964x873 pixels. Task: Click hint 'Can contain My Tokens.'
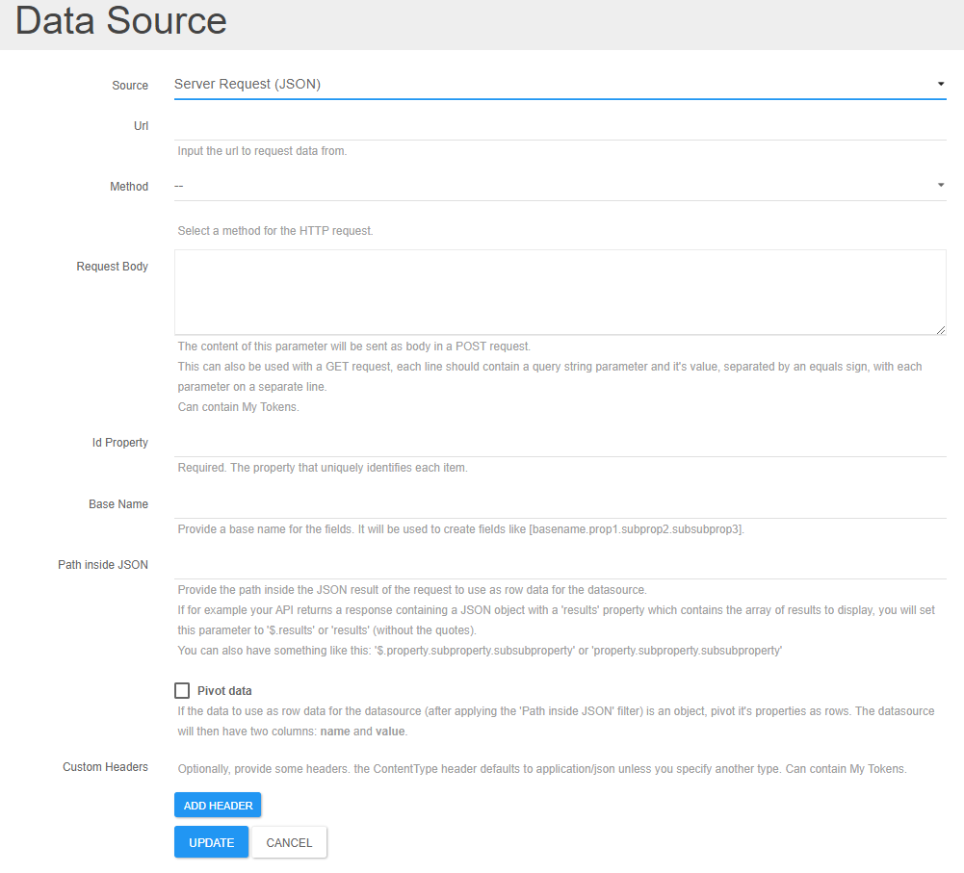tap(239, 407)
